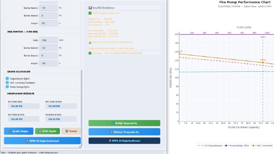The width and height of the screenshot is (274, 154).
Task: Click the lightning icon on Grafik Oluştur
Action: (10, 131)
